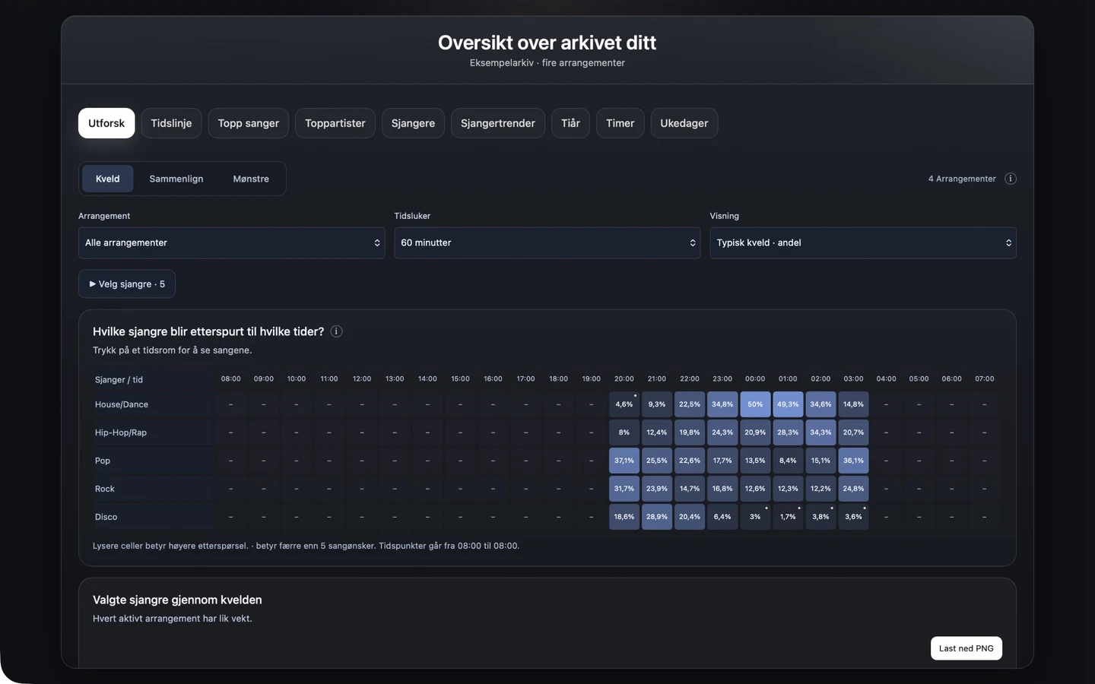Switch to Mønstre view mode
Screen dimensions: 1095x684
click(251, 179)
